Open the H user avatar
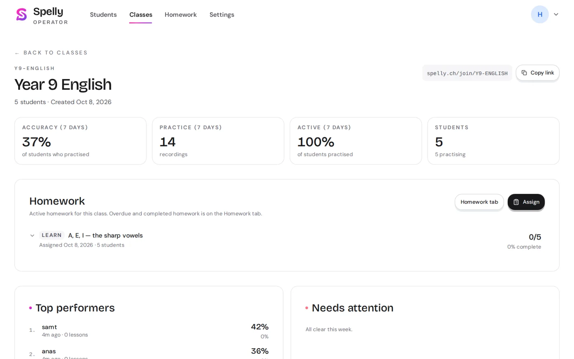This screenshot has height=359, width=574. (x=540, y=14)
